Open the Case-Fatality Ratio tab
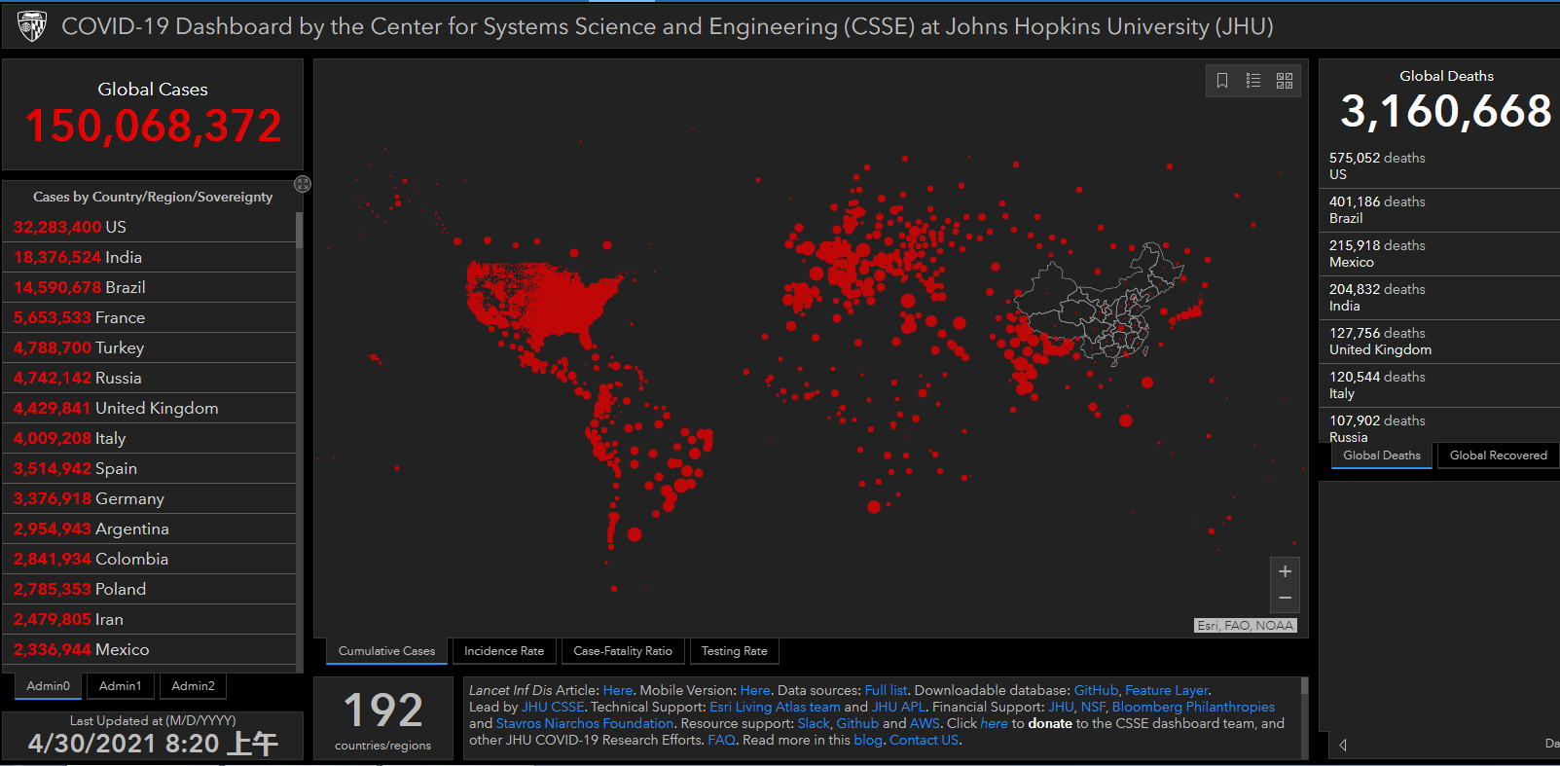 623,651
